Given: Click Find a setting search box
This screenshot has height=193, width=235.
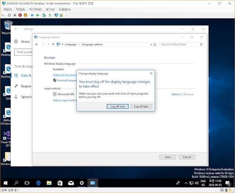Looking at the screenshot, I should point(23,52).
